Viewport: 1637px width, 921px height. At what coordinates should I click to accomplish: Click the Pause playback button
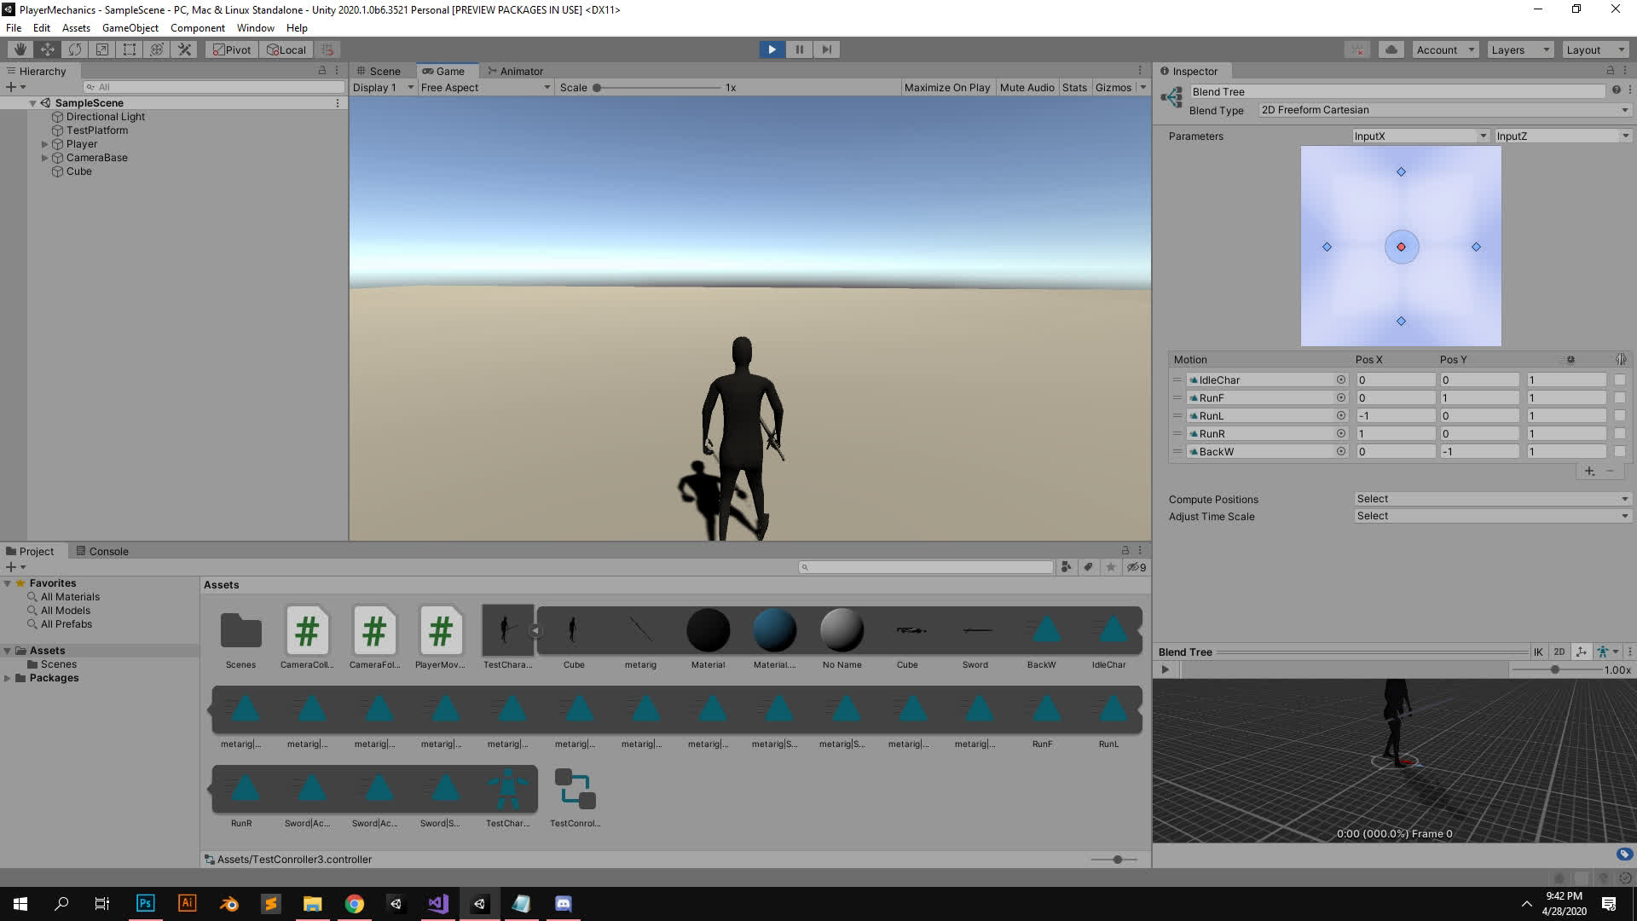pyautogui.click(x=799, y=49)
